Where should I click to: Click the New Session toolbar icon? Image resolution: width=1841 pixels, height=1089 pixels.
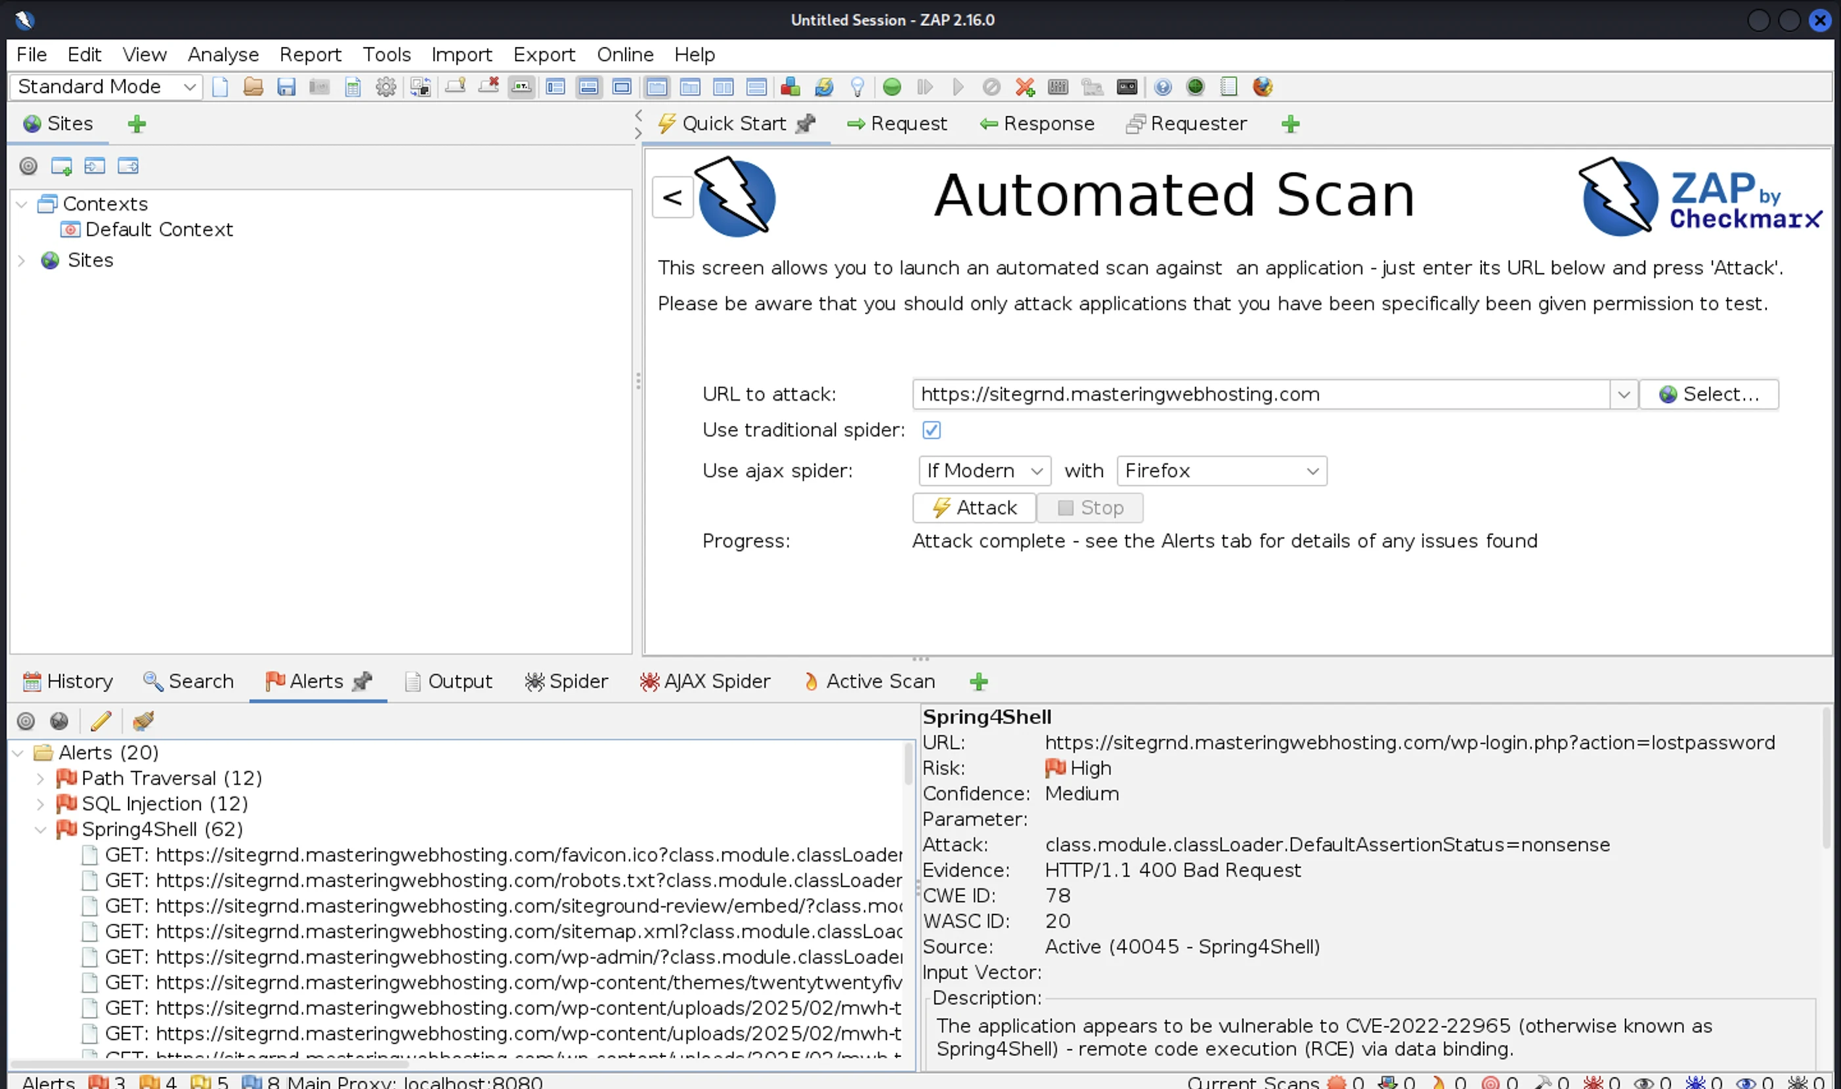pos(221,87)
